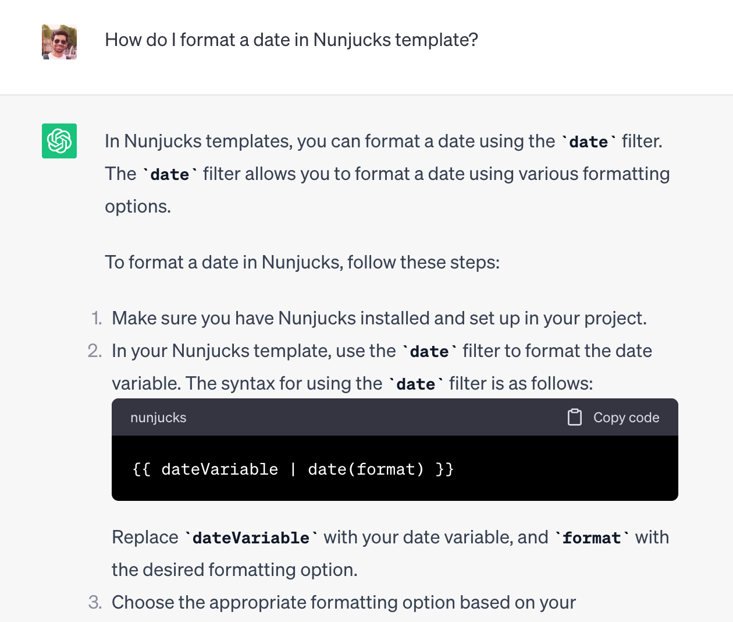Viewport: 733px width, 622px height.
Task: Select the clipboard glyph on the code block
Action: coord(575,417)
